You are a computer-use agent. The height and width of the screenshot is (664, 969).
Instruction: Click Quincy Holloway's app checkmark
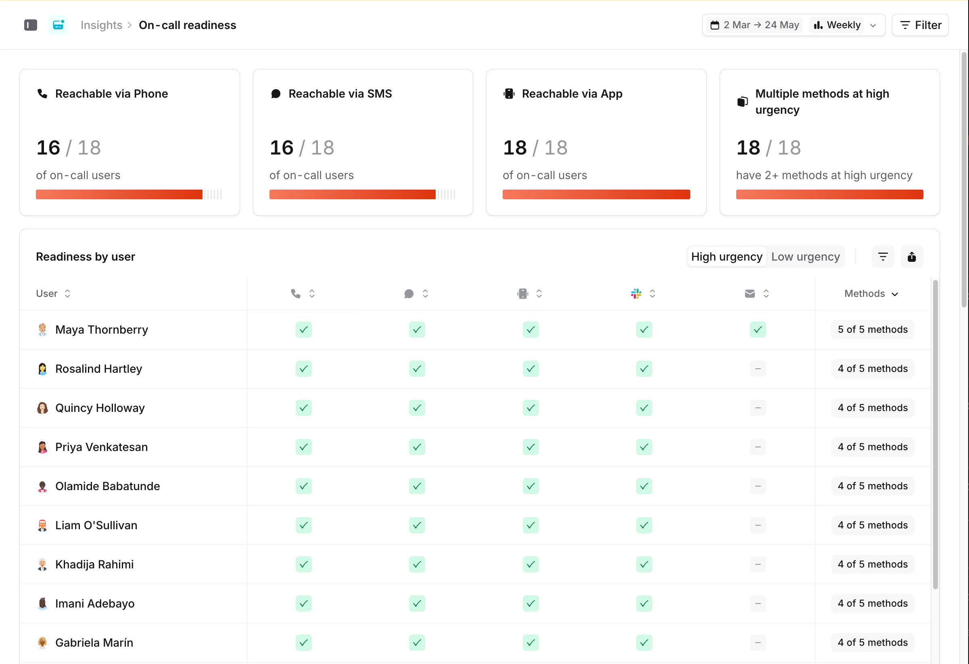click(x=530, y=408)
